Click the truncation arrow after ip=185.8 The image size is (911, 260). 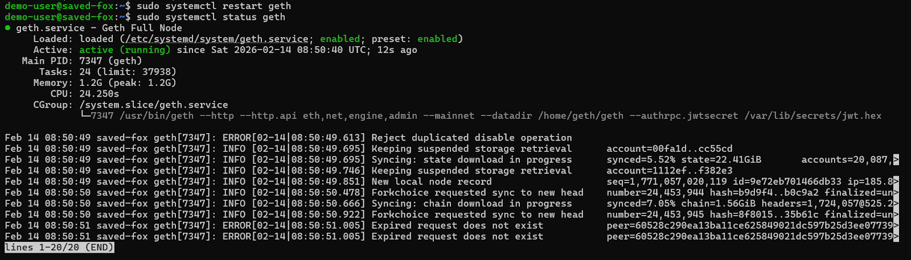(x=896, y=182)
